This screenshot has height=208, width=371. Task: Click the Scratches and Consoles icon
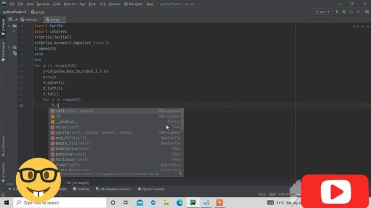click(14, 54)
